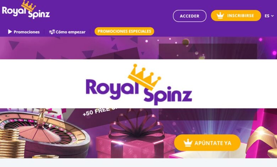Click the Inscribirse sign-up button
This screenshot has height=167, width=277.
236,16
